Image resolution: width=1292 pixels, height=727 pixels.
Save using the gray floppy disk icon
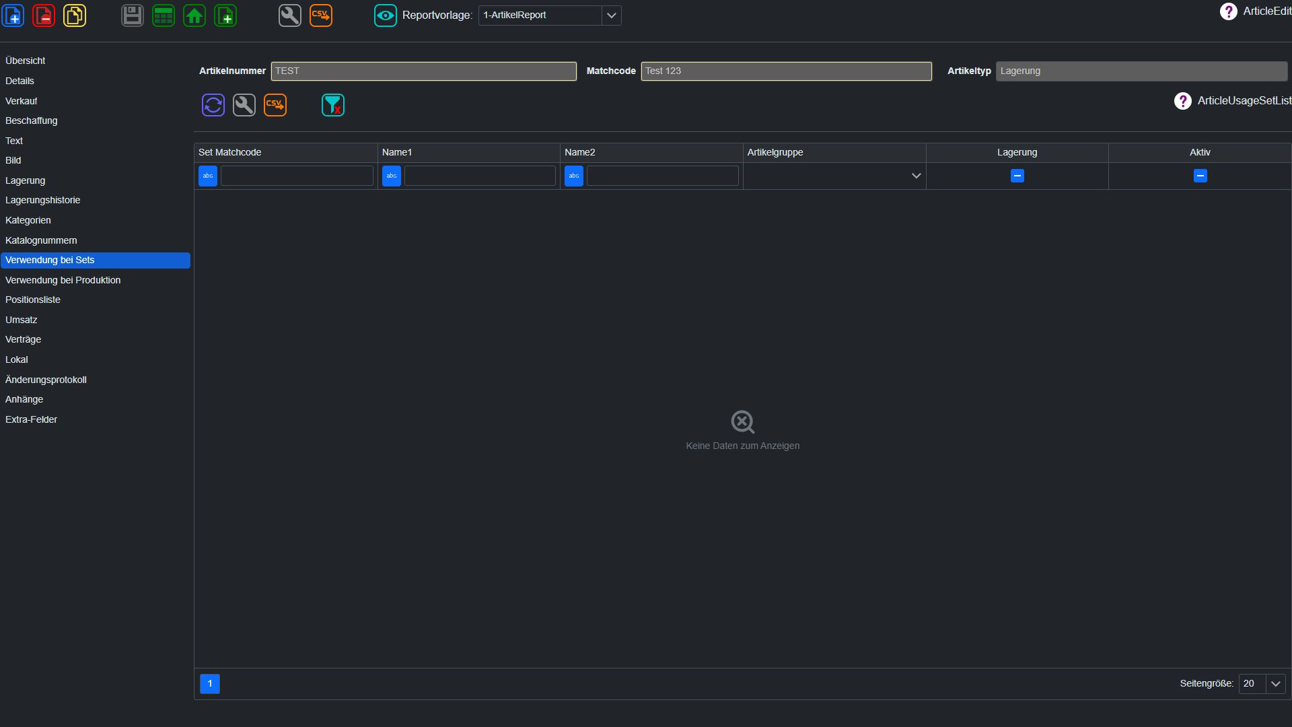click(133, 15)
